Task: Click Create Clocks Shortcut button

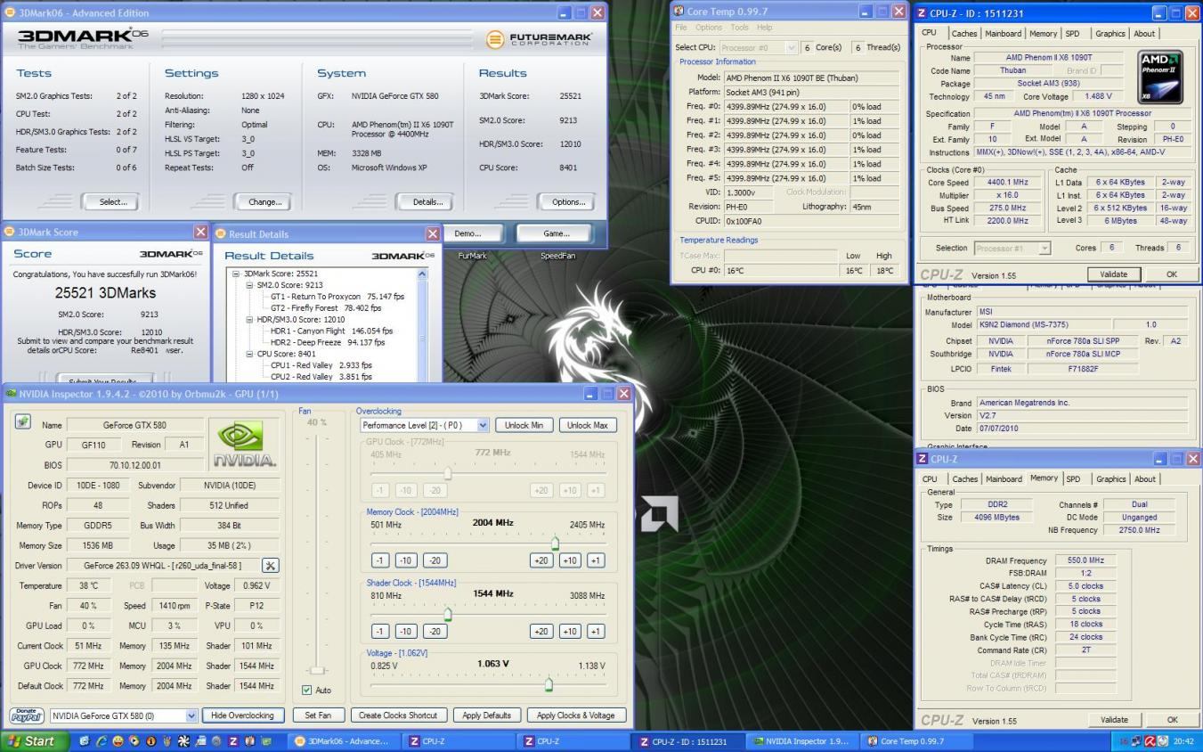Action: click(398, 715)
